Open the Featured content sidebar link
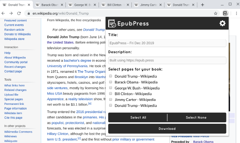This screenshot has height=143, width=240. click(15, 20)
